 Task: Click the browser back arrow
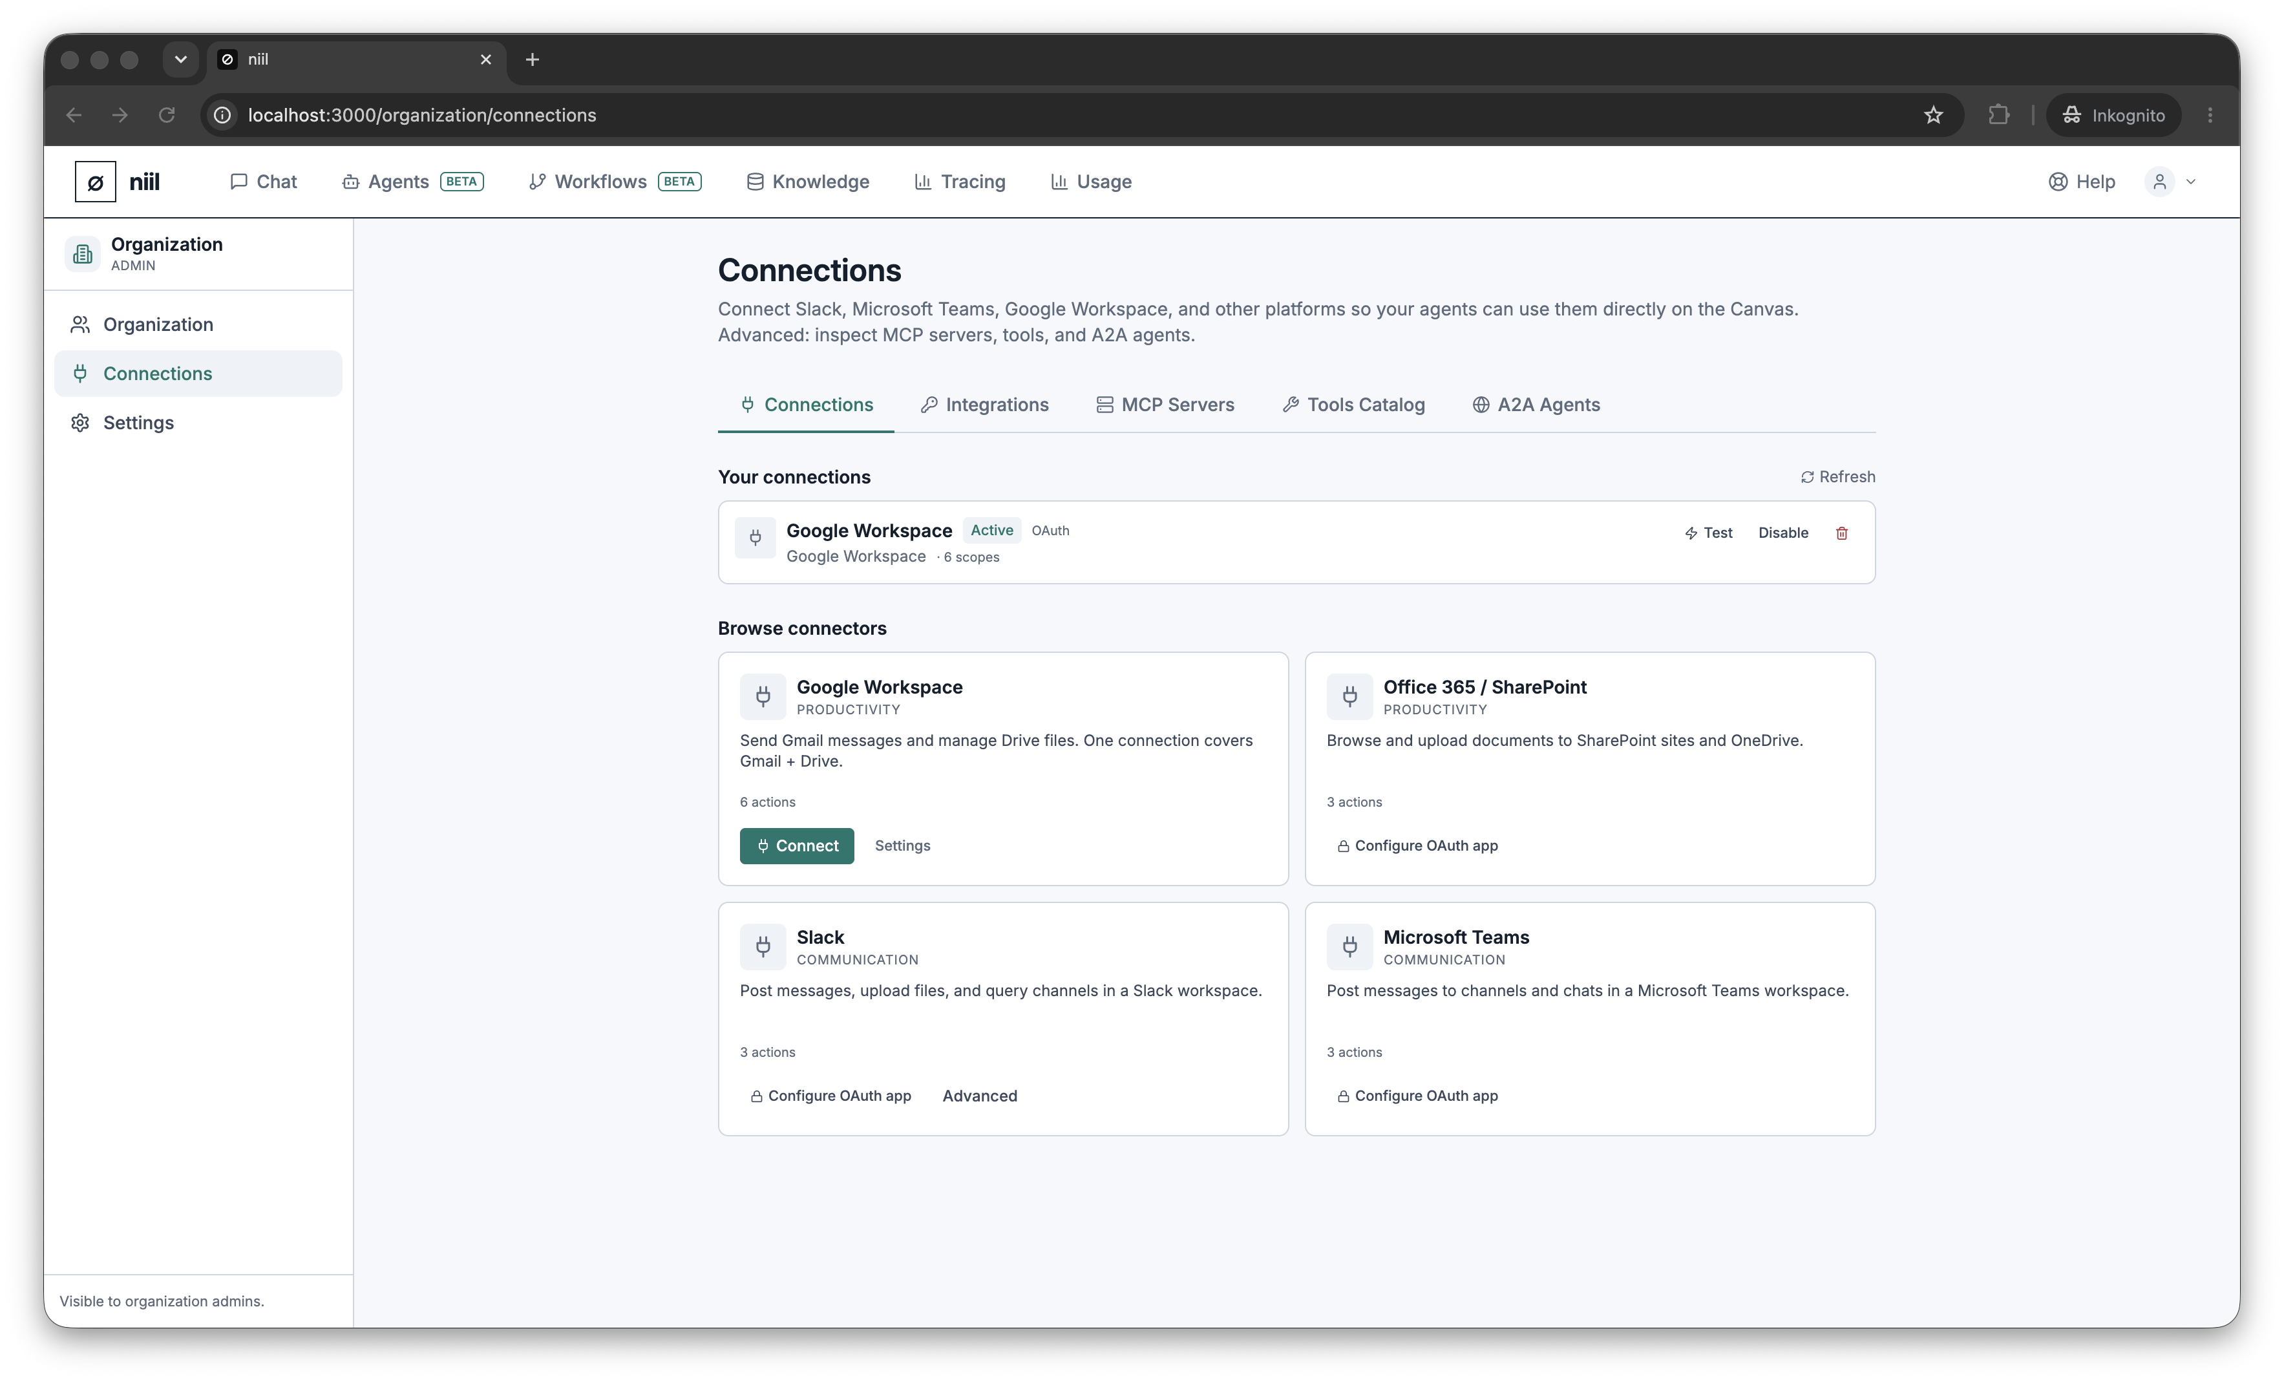click(74, 115)
